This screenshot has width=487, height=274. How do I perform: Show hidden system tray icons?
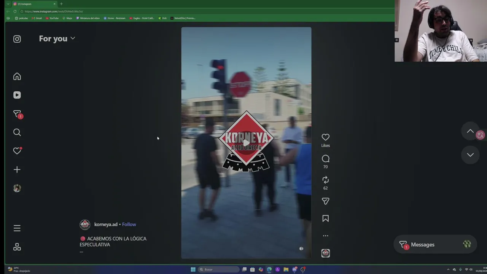(448, 269)
